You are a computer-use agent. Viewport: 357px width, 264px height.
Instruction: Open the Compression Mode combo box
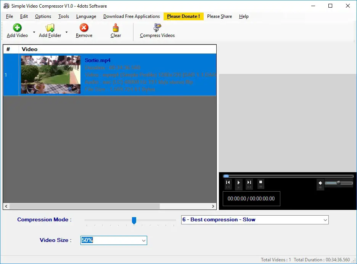pyautogui.click(x=255, y=220)
